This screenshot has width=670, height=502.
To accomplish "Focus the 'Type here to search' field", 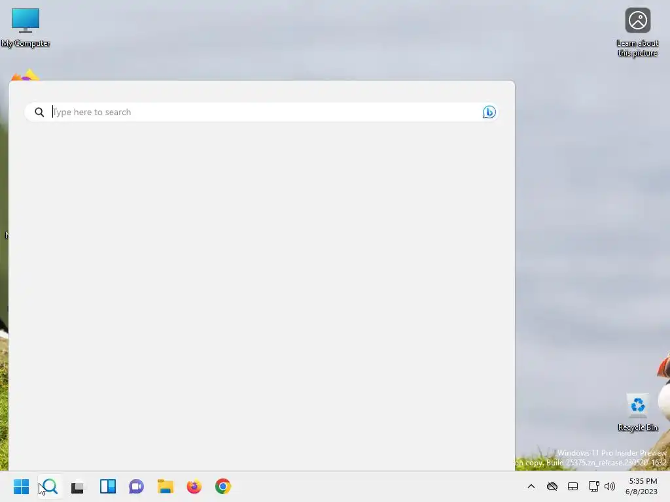I will [262, 112].
